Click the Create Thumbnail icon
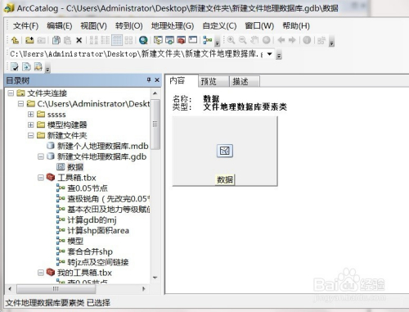 click(x=321, y=40)
